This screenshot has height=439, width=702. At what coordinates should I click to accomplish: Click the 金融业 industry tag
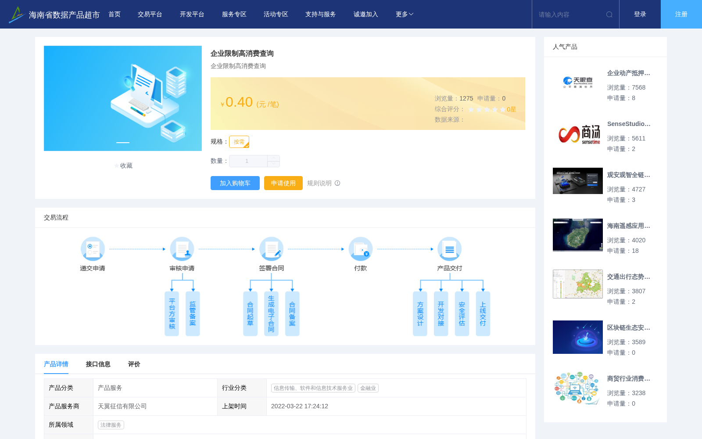click(368, 388)
